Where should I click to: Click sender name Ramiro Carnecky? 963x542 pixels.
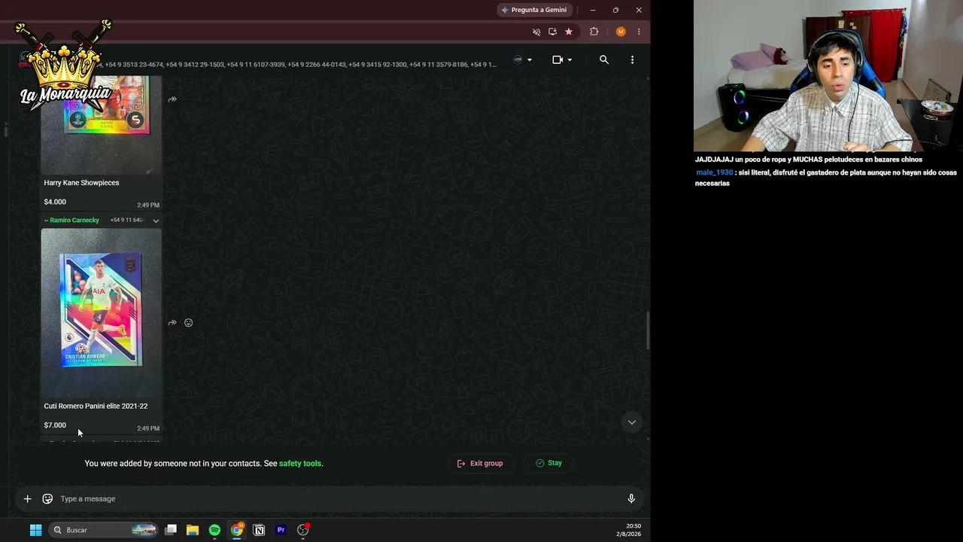[74, 221]
